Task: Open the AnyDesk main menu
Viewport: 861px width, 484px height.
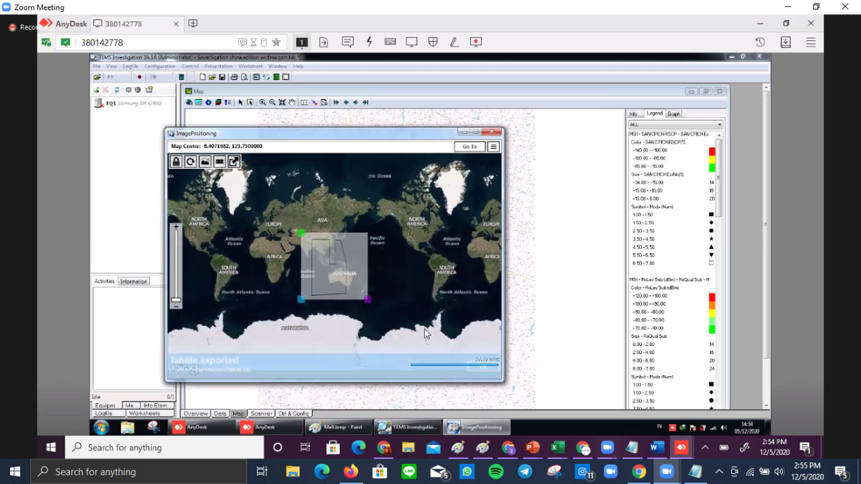Action: (x=811, y=42)
